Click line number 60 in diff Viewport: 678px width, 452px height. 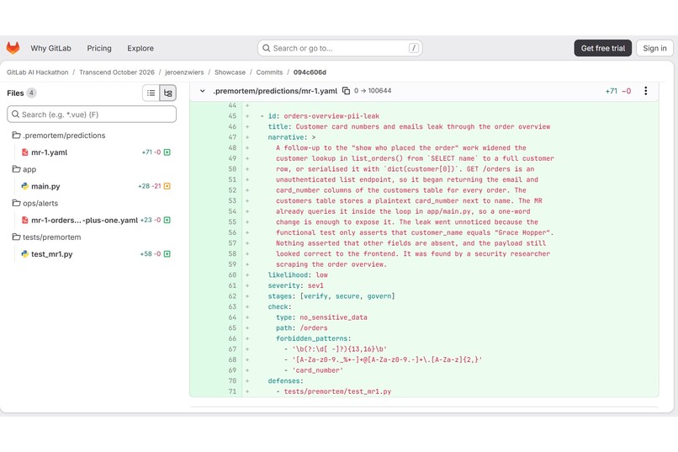233,275
